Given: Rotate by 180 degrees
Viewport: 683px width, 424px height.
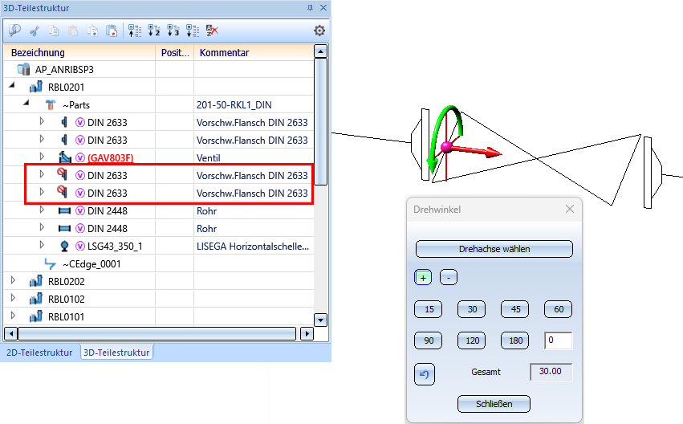Looking at the screenshot, I should coord(515,340).
